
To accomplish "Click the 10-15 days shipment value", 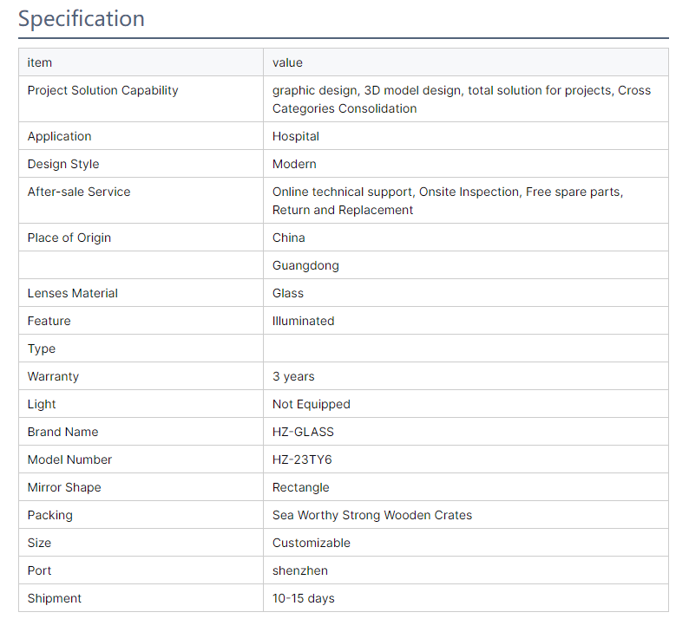I will click(x=304, y=598).
